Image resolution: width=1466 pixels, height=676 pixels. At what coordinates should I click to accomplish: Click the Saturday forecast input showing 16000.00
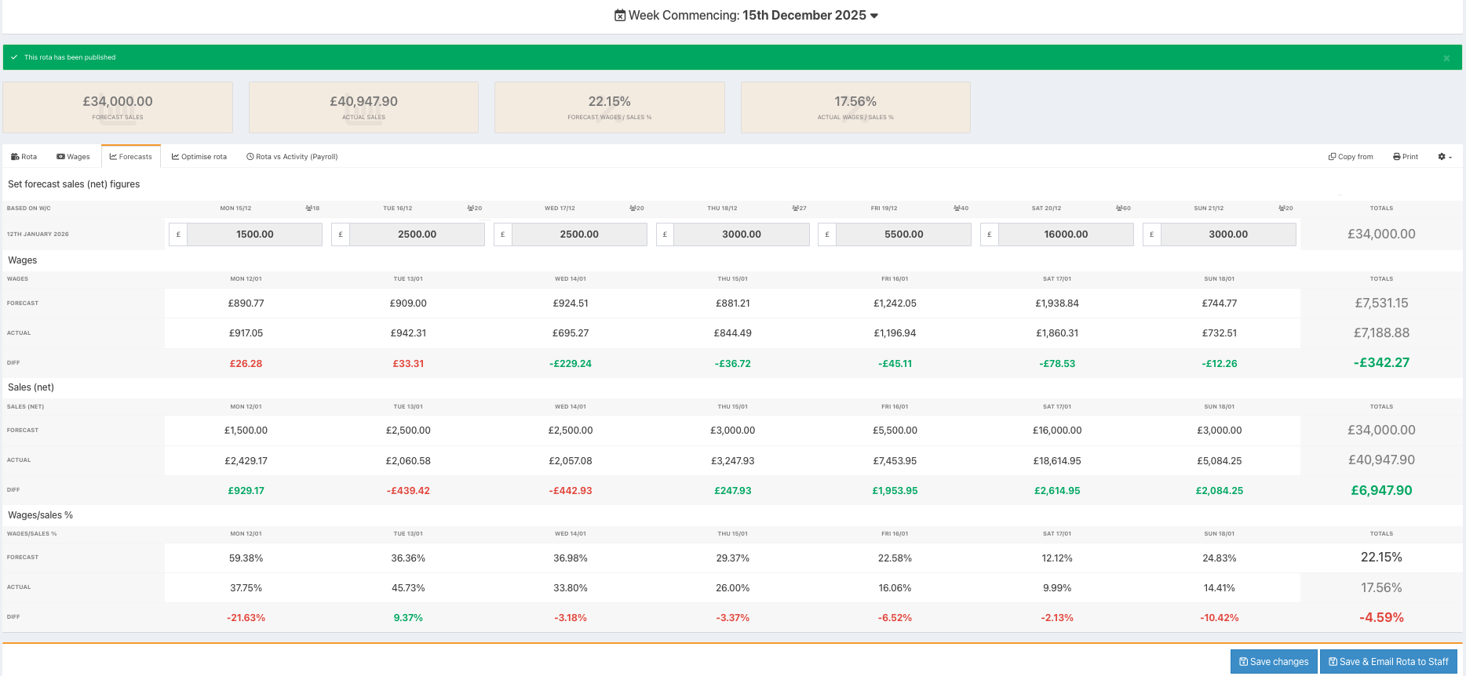pos(1065,234)
